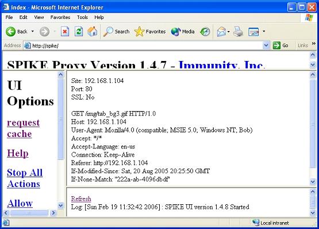The width and height of the screenshot is (319, 229).
Task: Open the address bar dropdown list
Action: 266,45
